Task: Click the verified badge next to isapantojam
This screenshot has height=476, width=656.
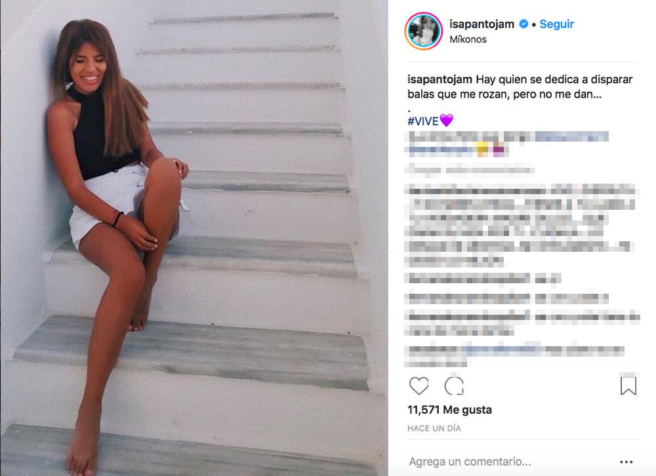Action: click(523, 24)
